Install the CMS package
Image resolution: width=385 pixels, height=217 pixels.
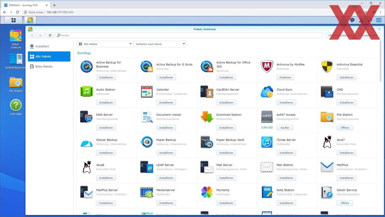[346, 103]
